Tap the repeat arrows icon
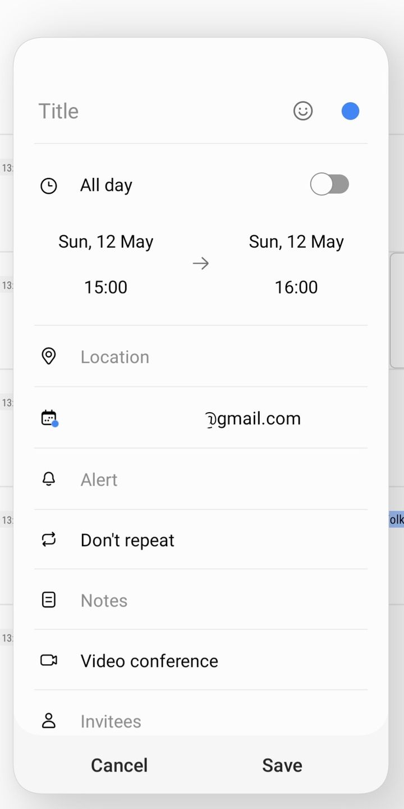The image size is (404, 809). [x=49, y=540]
